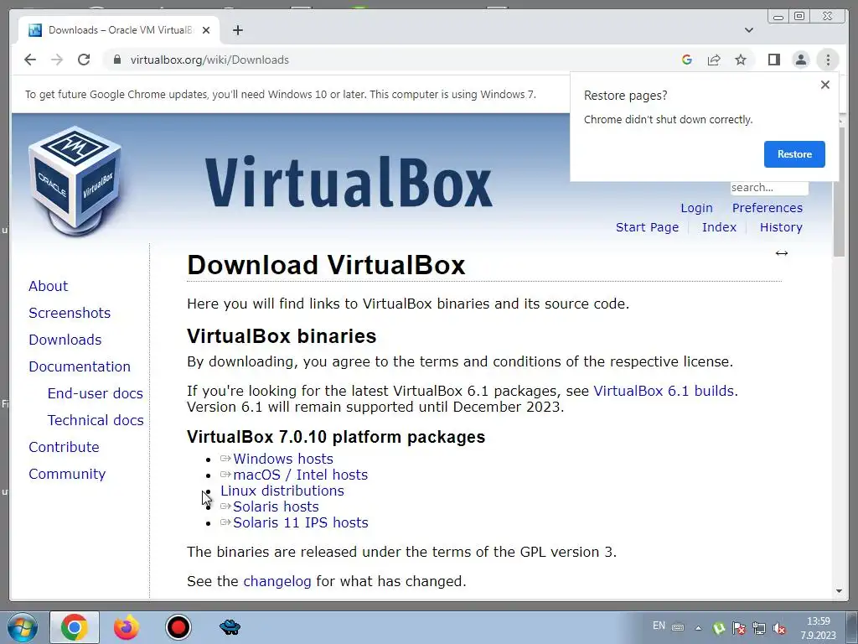This screenshot has width=858, height=644.
Task: Click the uTorrent tray icon
Action: [719, 628]
